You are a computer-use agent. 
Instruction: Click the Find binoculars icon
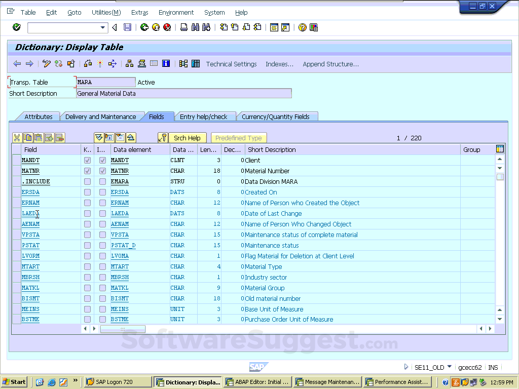pos(195,27)
